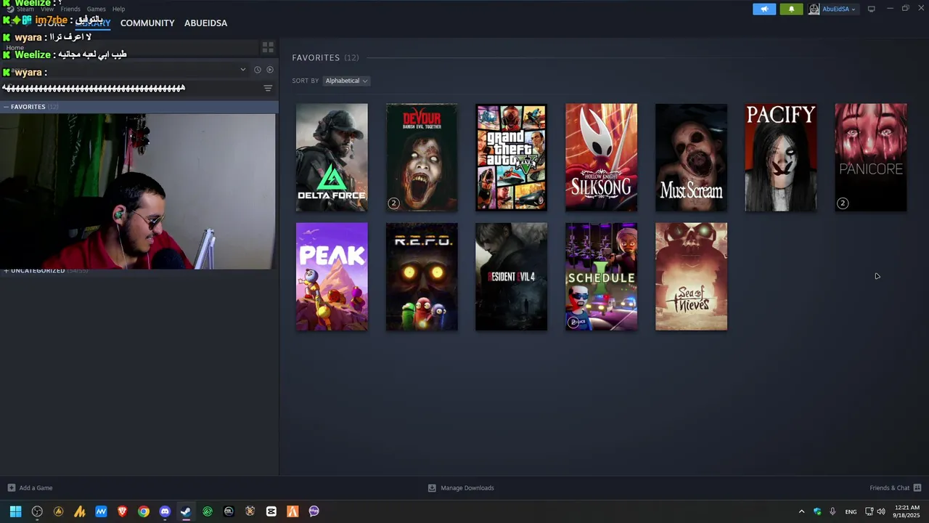Screen dimensions: 929x523
Task: Open the Delta Force game tile
Action: pos(332,157)
